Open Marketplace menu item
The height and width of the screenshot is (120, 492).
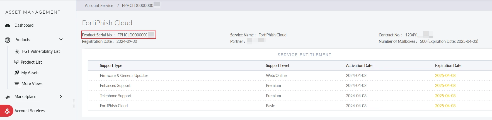coord(25,97)
